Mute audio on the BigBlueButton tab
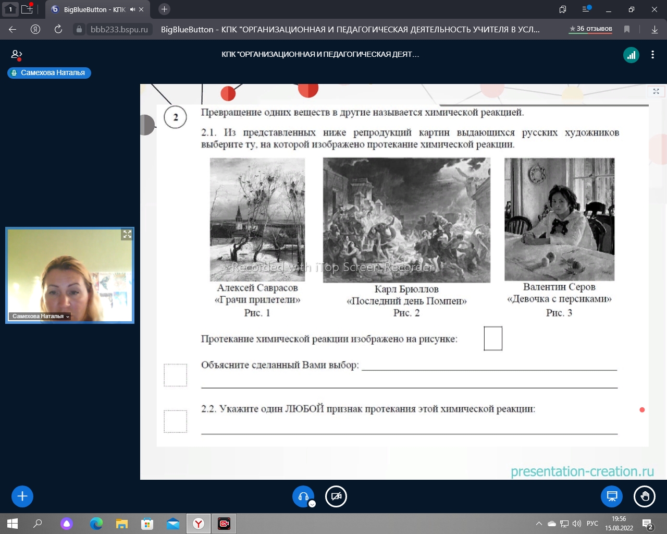Viewport: 667px width, 534px height. point(132,9)
